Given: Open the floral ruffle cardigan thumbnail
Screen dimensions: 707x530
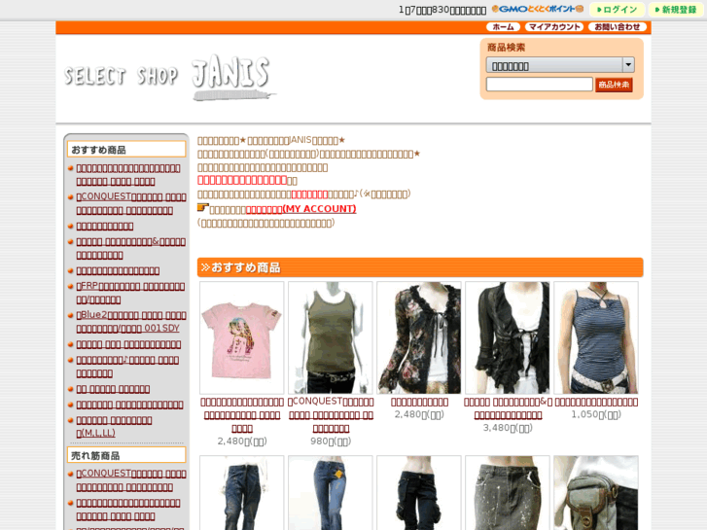Looking at the screenshot, I should (x=419, y=337).
